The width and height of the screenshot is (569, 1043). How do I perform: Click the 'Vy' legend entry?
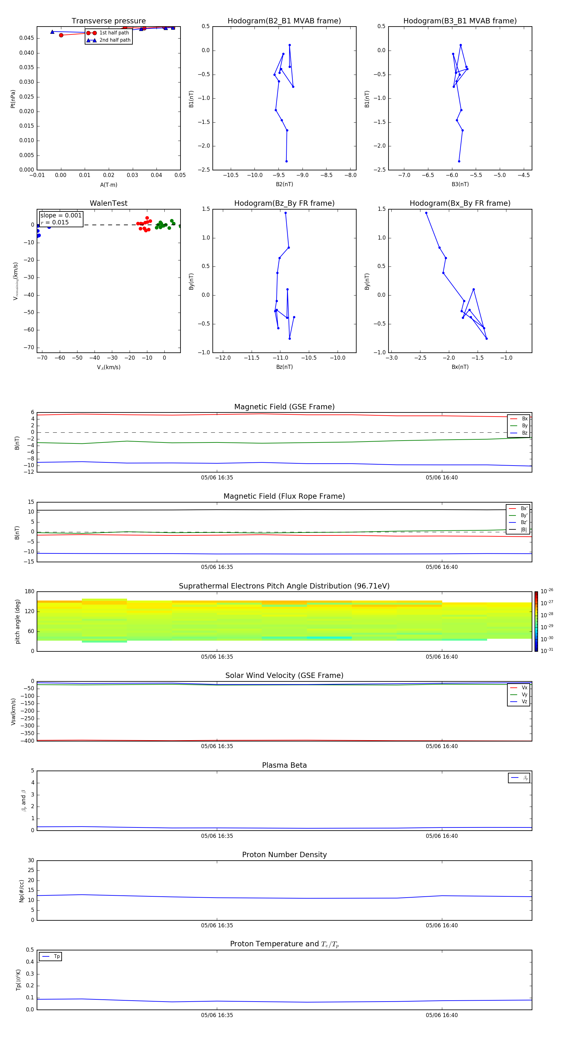pos(519,694)
